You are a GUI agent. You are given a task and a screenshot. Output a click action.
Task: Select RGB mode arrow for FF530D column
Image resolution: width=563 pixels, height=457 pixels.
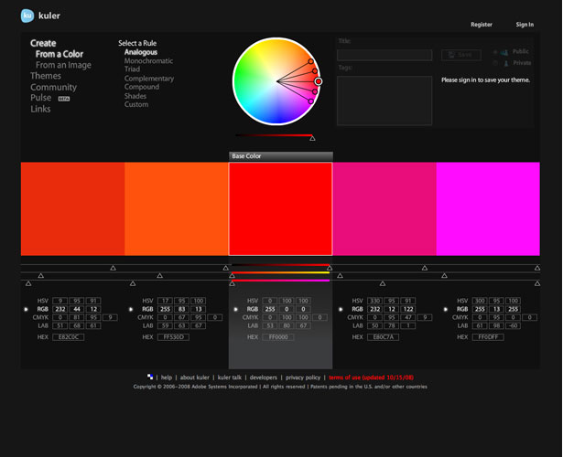[131, 309]
